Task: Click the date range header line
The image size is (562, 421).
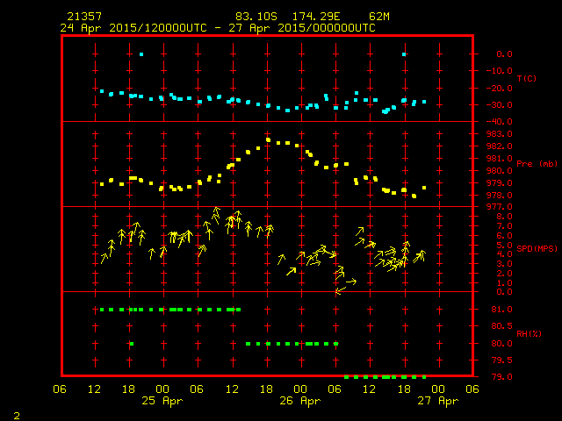Action: [x=218, y=28]
